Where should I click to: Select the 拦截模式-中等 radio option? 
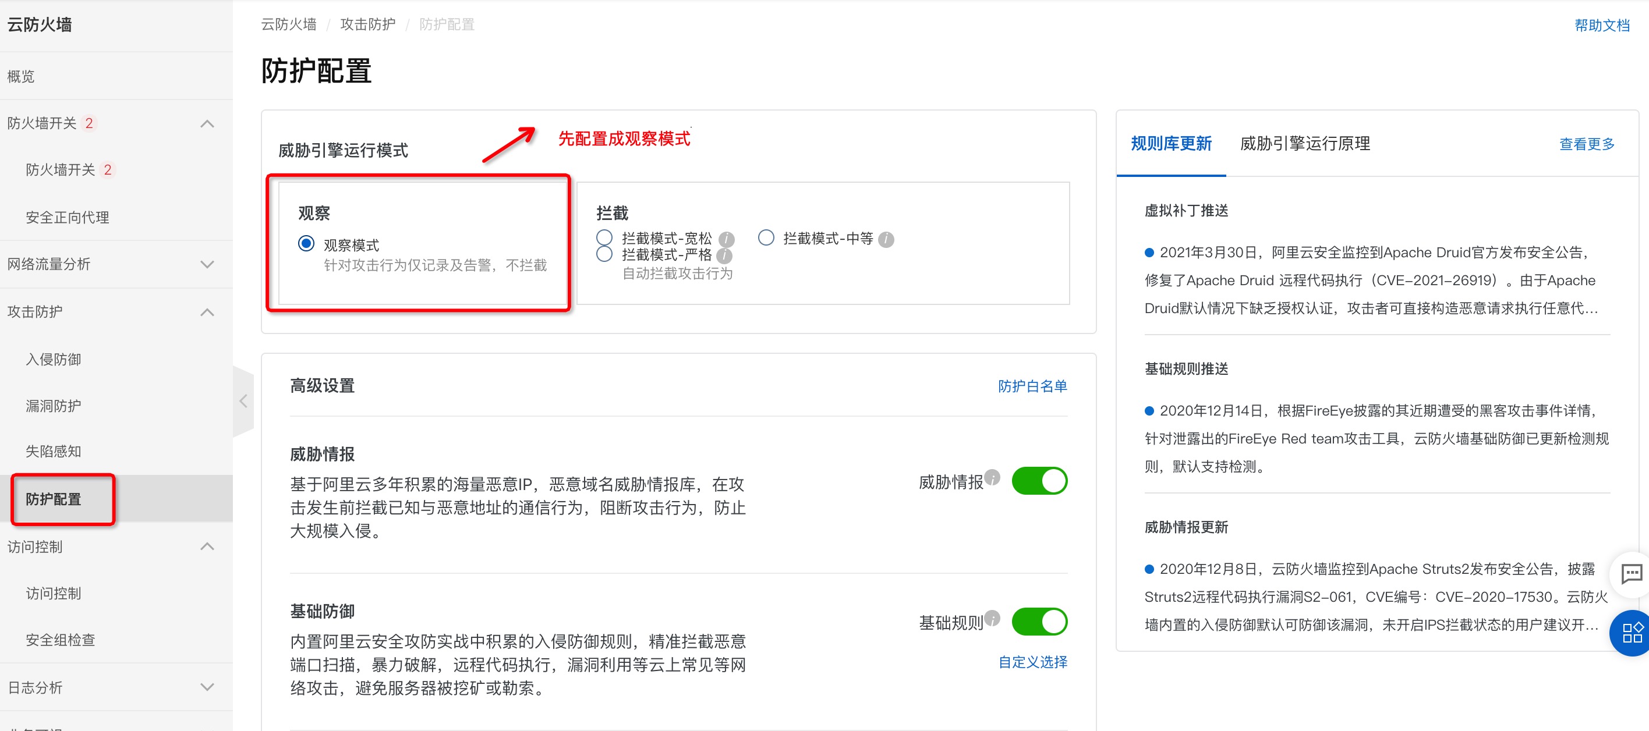pyautogui.click(x=766, y=238)
